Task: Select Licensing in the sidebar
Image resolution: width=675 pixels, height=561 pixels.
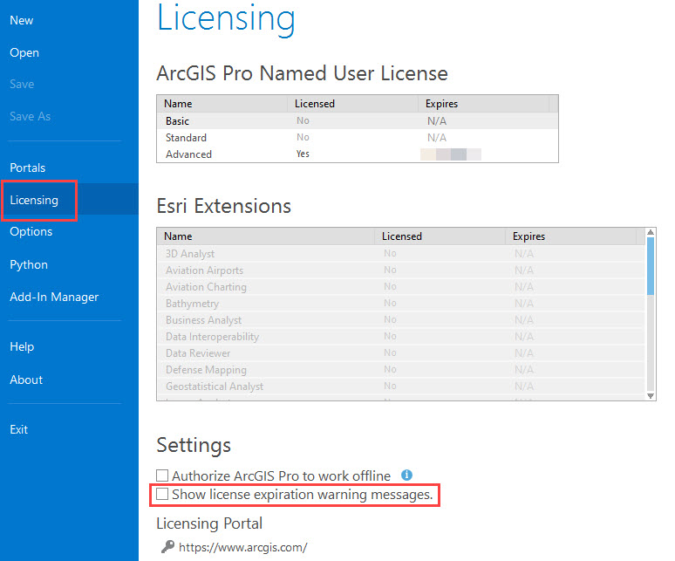Action: point(34,200)
